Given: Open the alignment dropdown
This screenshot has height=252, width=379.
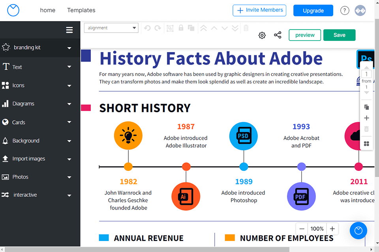Looking at the screenshot, I should [x=111, y=28].
